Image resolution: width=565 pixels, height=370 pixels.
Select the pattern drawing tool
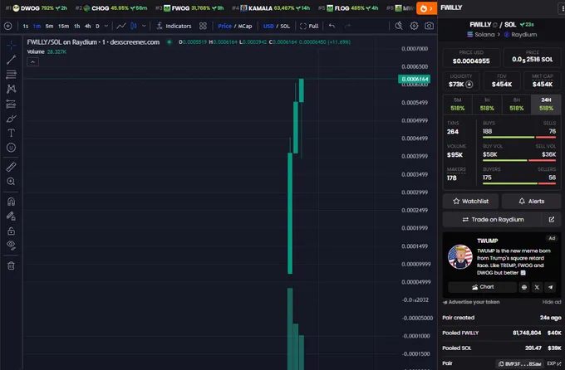(x=11, y=89)
